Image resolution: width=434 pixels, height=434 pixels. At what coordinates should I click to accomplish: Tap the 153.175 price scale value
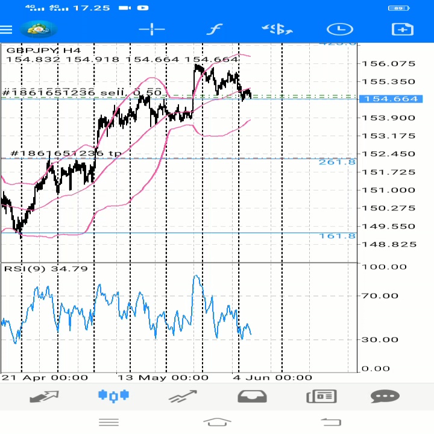coord(389,136)
